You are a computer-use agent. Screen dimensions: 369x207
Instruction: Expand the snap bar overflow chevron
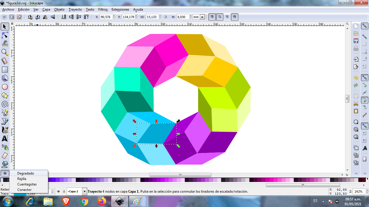[365, 174]
